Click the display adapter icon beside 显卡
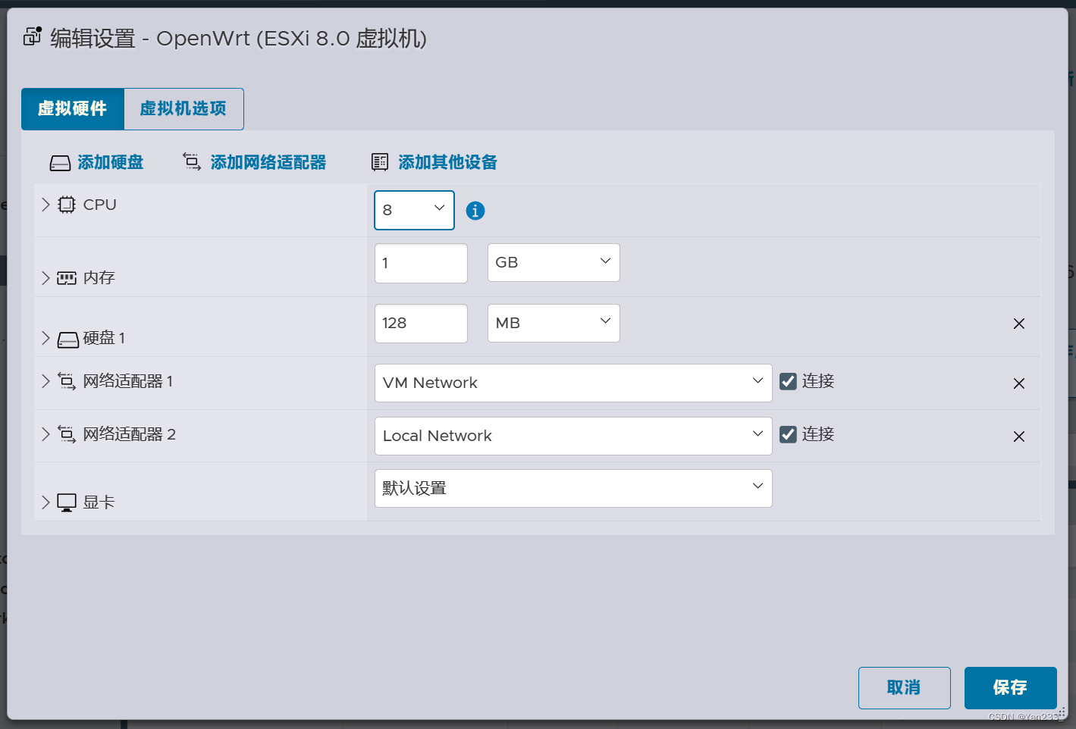The image size is (1076, 729). point(66,501)
